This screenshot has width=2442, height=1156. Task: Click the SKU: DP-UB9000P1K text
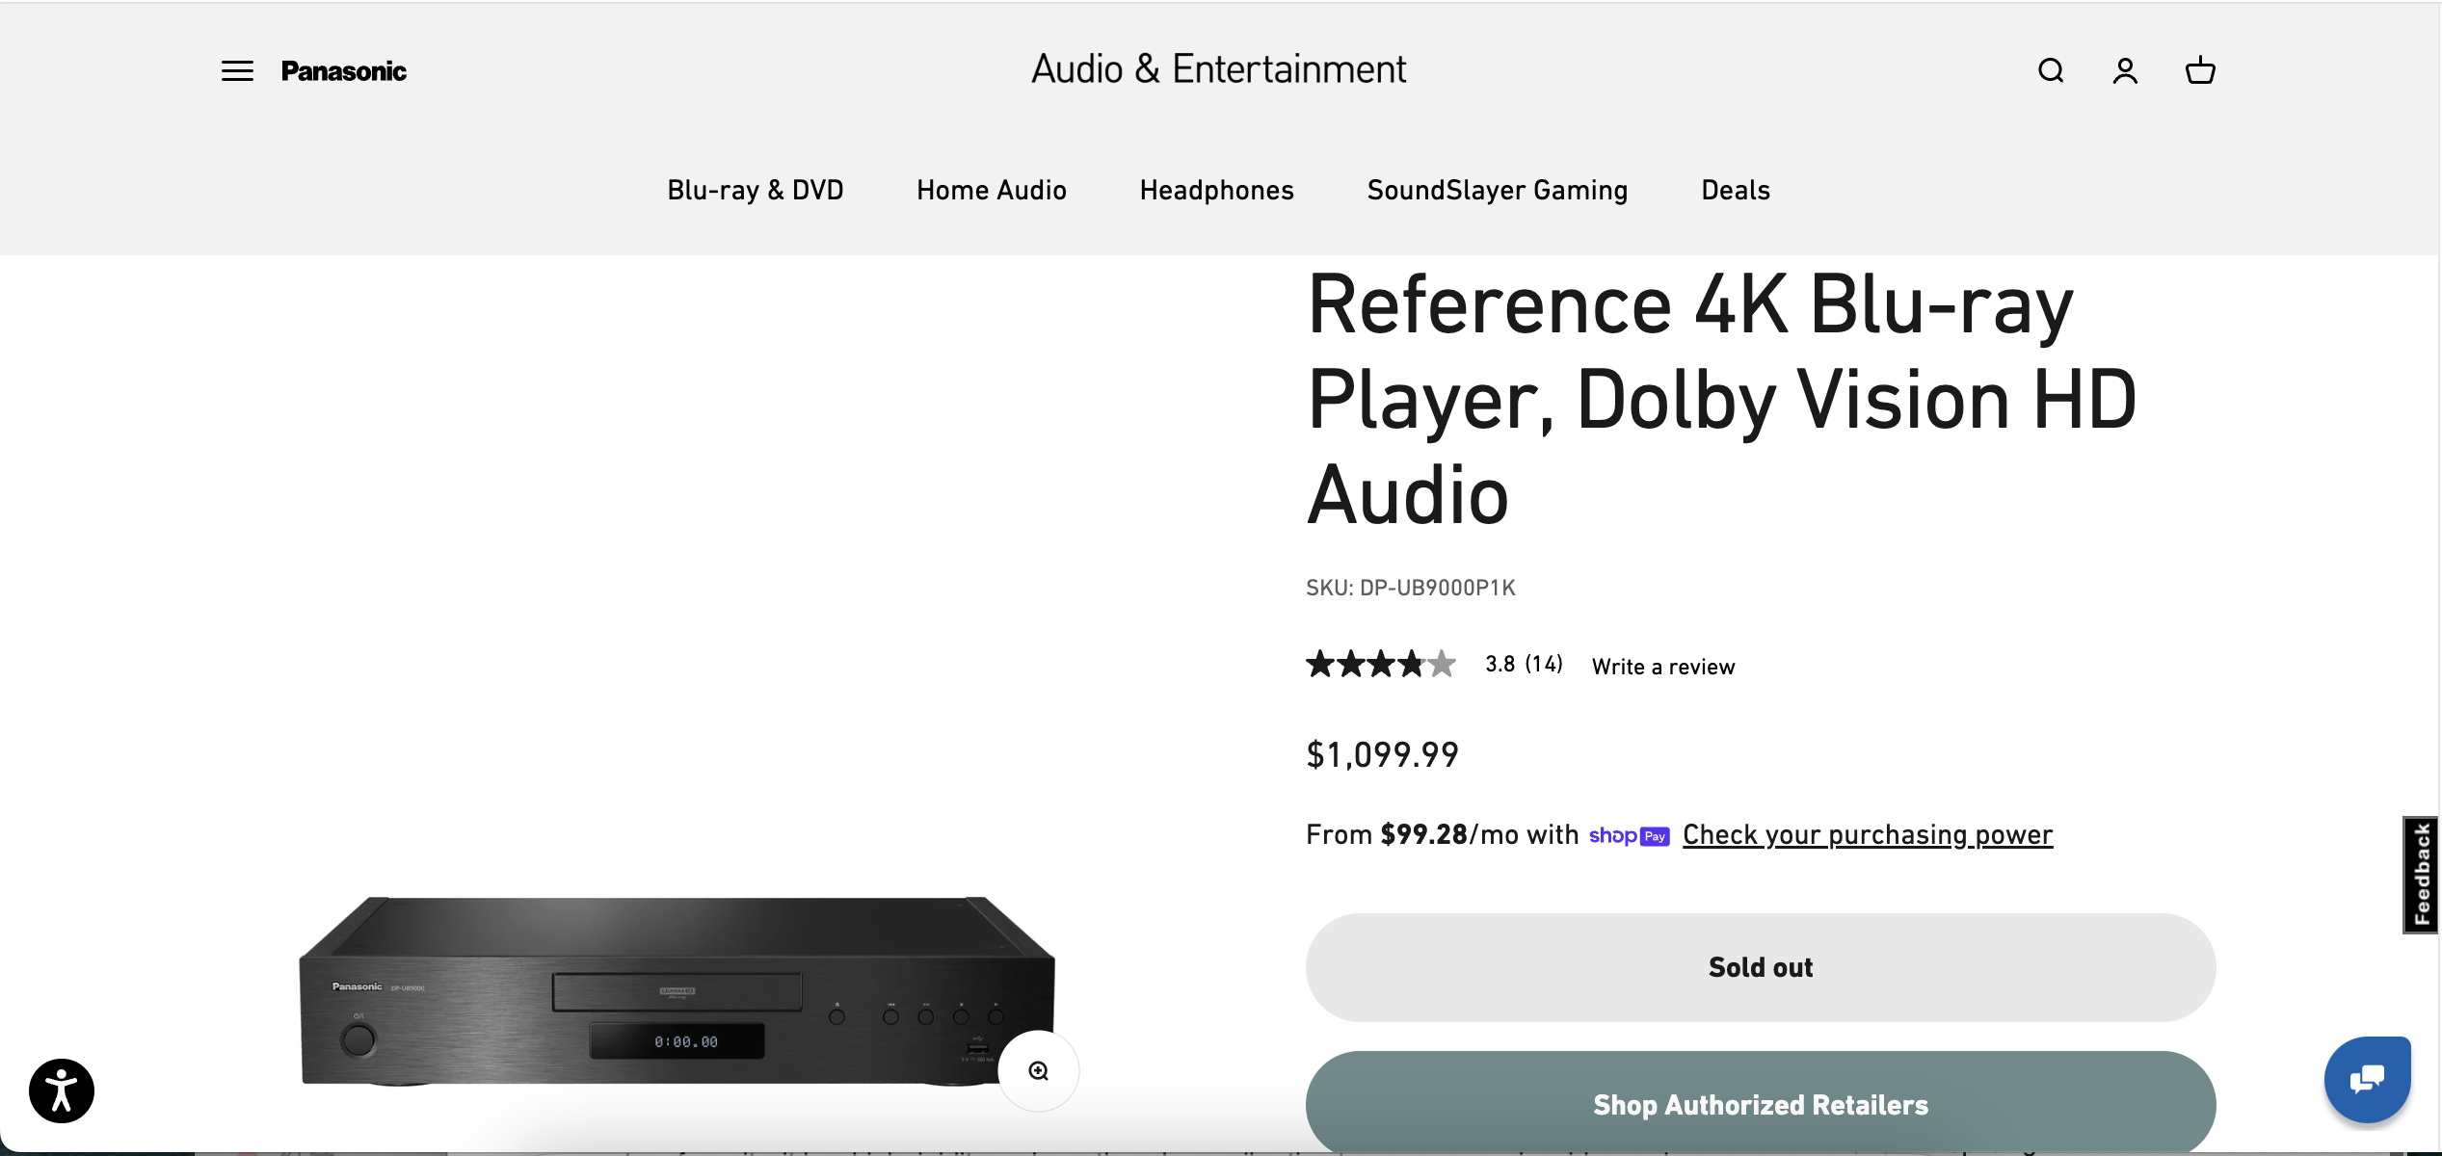tap(1411, 588)
